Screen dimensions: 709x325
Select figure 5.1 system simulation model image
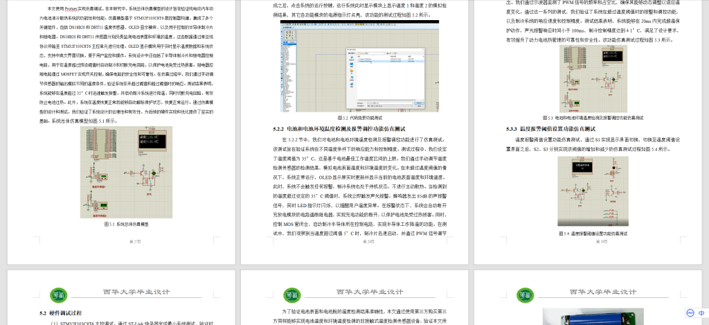(x=126, y=172)
